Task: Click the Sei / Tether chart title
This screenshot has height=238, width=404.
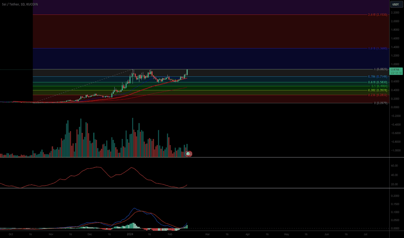Action: 20,4
